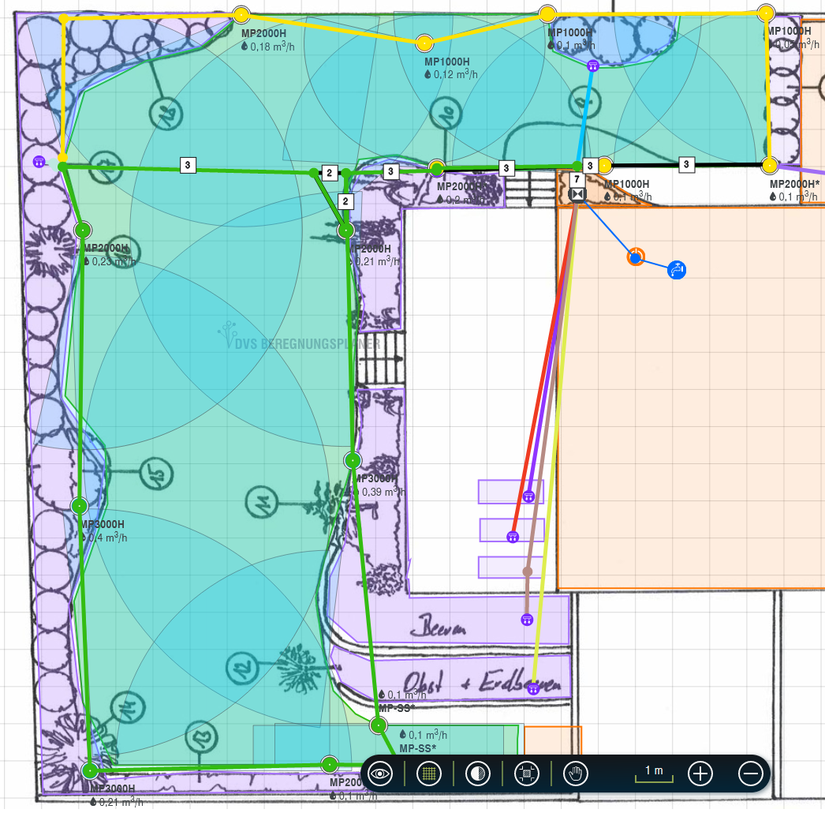825x813 pixels.
Task: Select the hand pan tool
Action: click(576, 774)
